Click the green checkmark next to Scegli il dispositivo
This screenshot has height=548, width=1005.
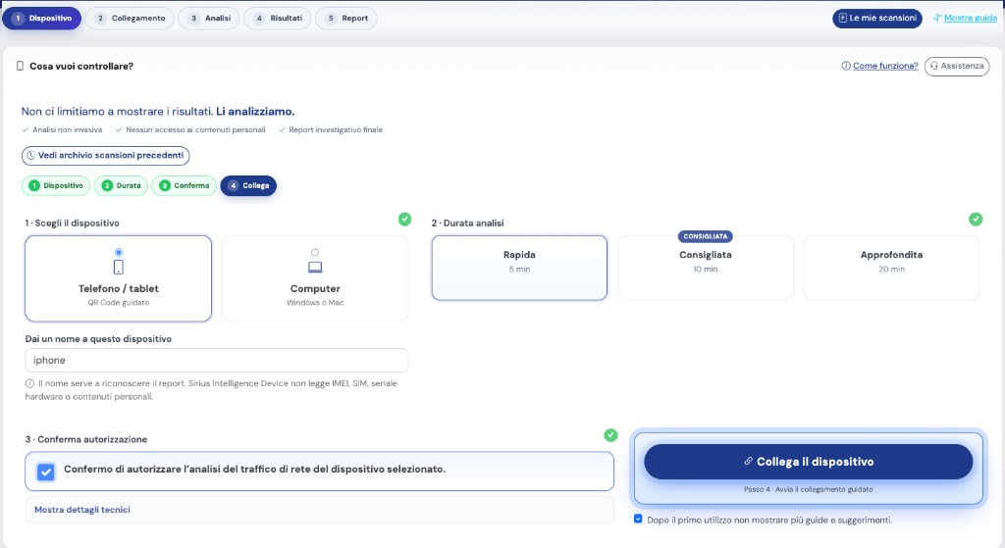[404, 219]
